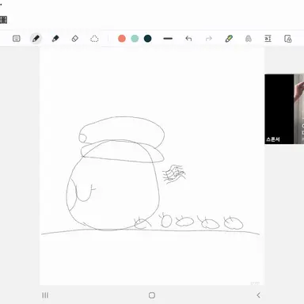
Task: Open the shape auto-fix tool
Action: [x=248, y=39]
